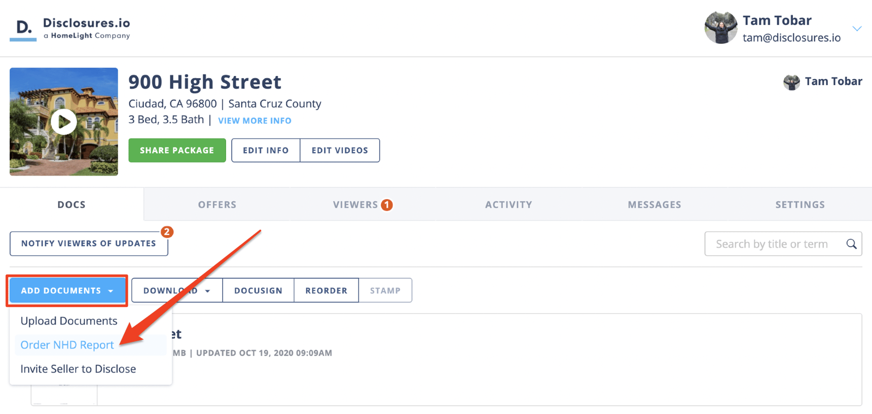Click Tam Tobar's profile avatar in header

coord(720,28)
